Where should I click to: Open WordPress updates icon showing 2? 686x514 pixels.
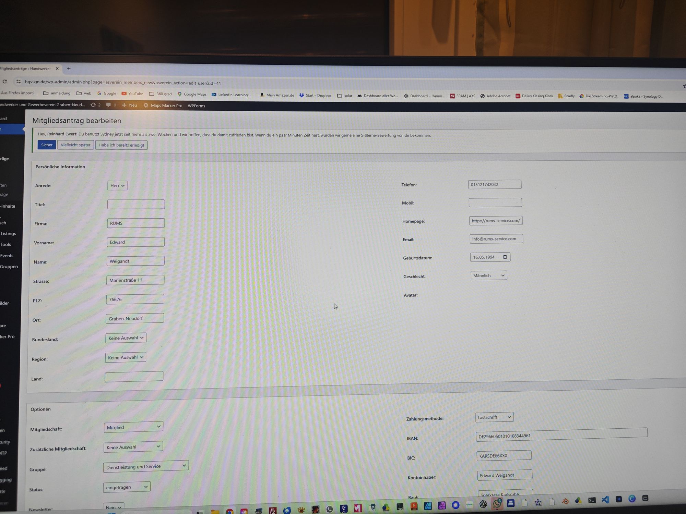[x=95, y=105]
